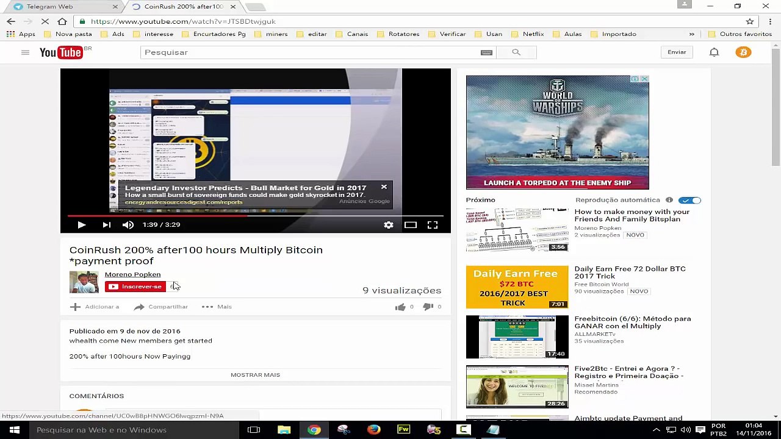
Task: Open the Bitcoin account avatar menu
Action: pos(743,52)
